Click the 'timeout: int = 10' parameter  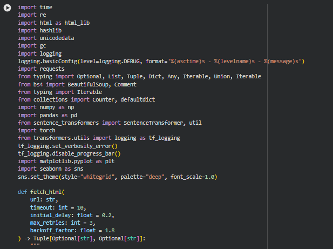[58, 207]
